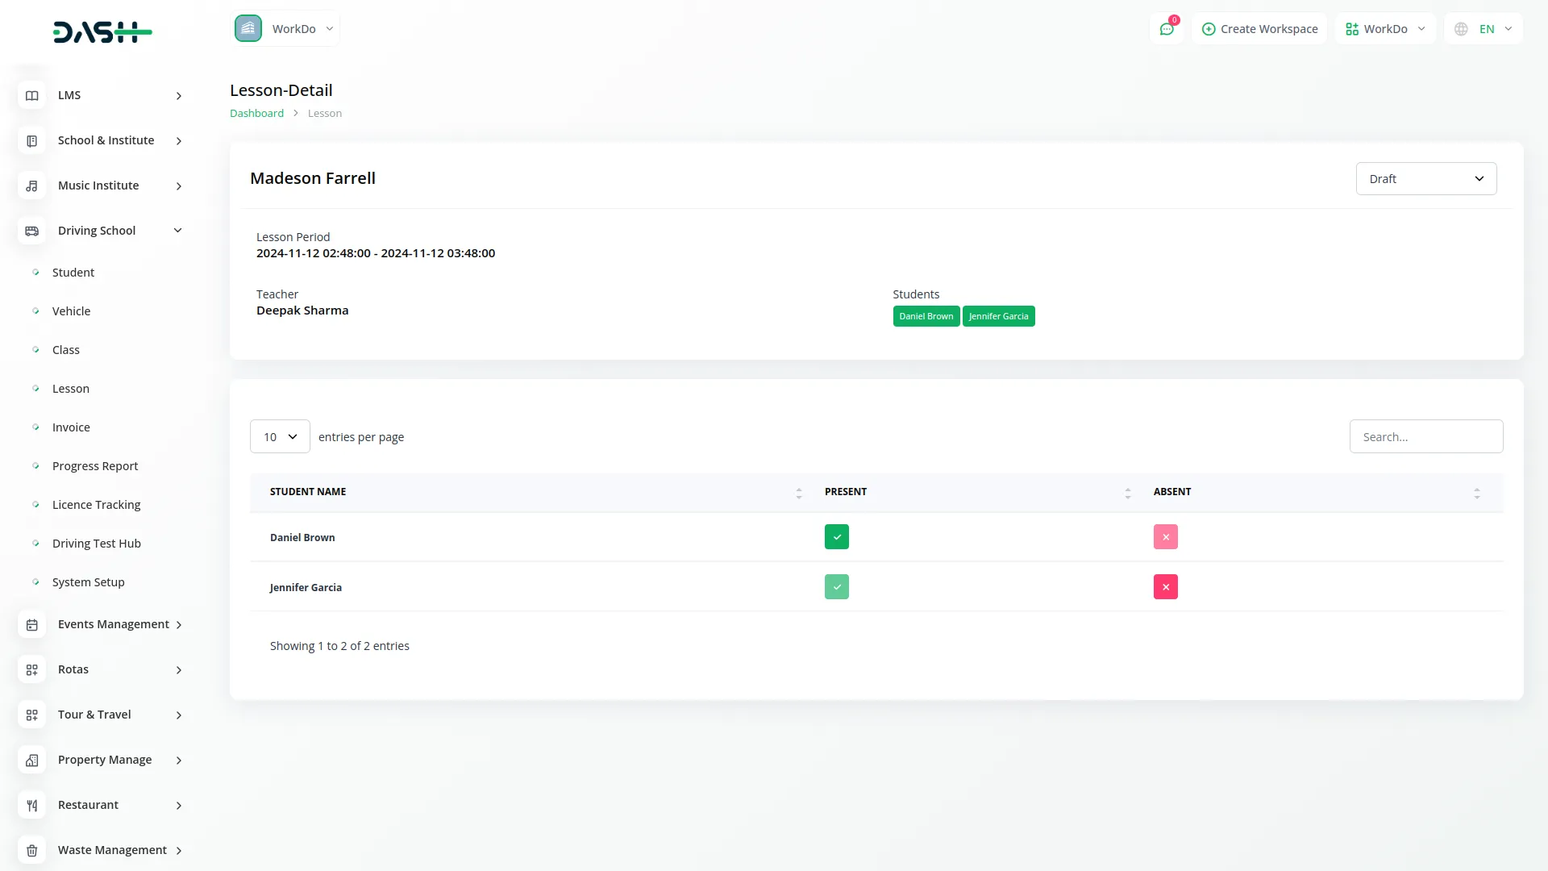Focus the Search input field
The height and width of the screenshot is (871, 1548).
(x=1425, y=436)
